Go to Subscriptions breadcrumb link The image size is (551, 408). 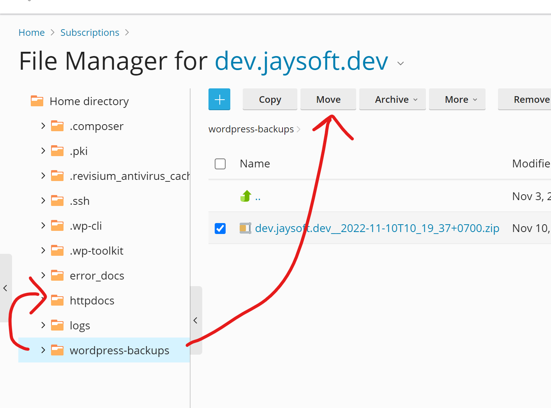point(90,33)
